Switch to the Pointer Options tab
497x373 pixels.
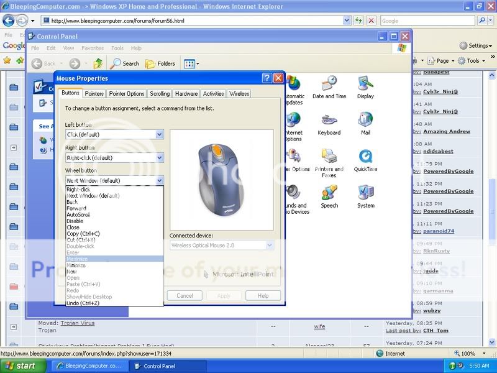[x=127, y=94]
